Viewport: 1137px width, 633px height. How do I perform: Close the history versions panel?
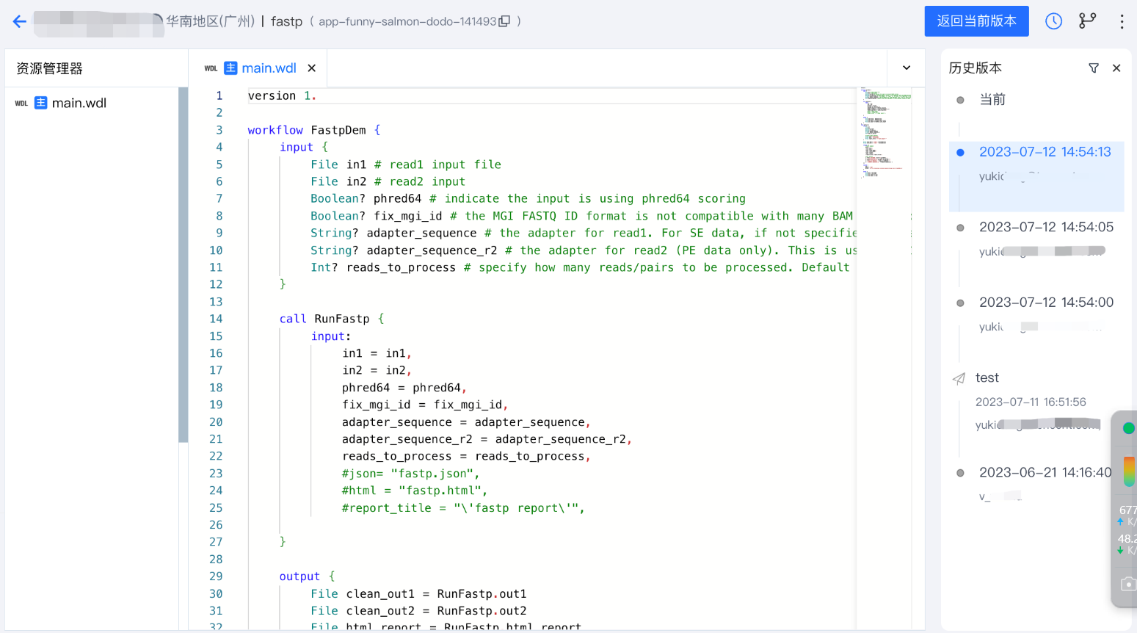1116,68
